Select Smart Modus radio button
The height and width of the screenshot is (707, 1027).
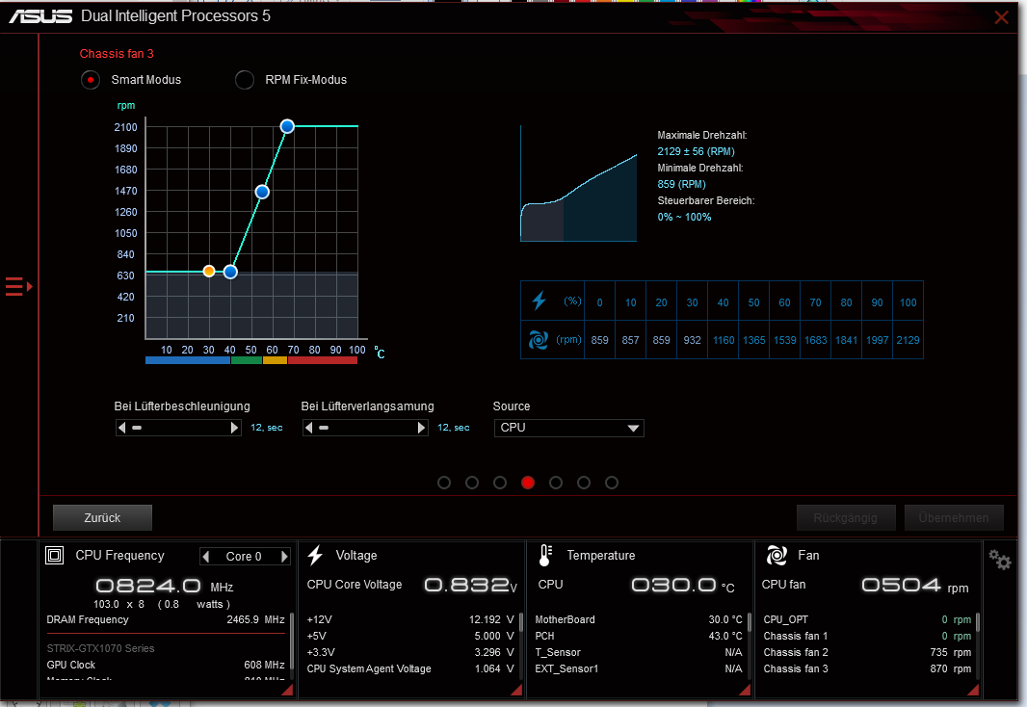coord(91,80)
